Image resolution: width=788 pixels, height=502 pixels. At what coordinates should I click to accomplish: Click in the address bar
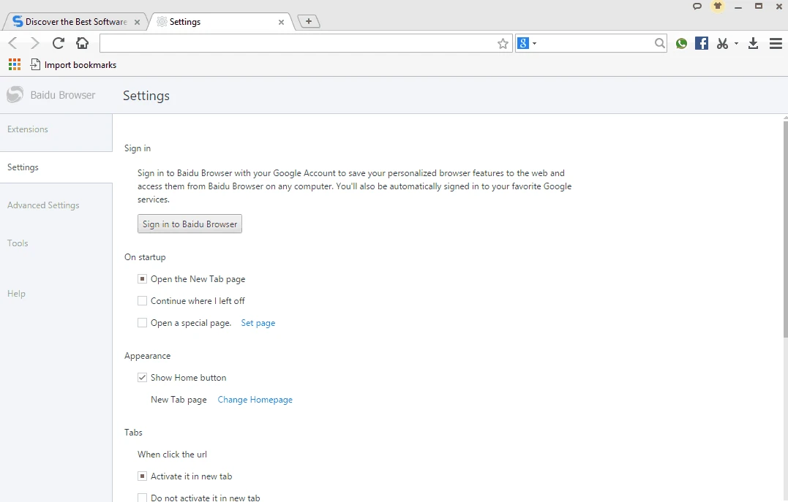(298, 44)
